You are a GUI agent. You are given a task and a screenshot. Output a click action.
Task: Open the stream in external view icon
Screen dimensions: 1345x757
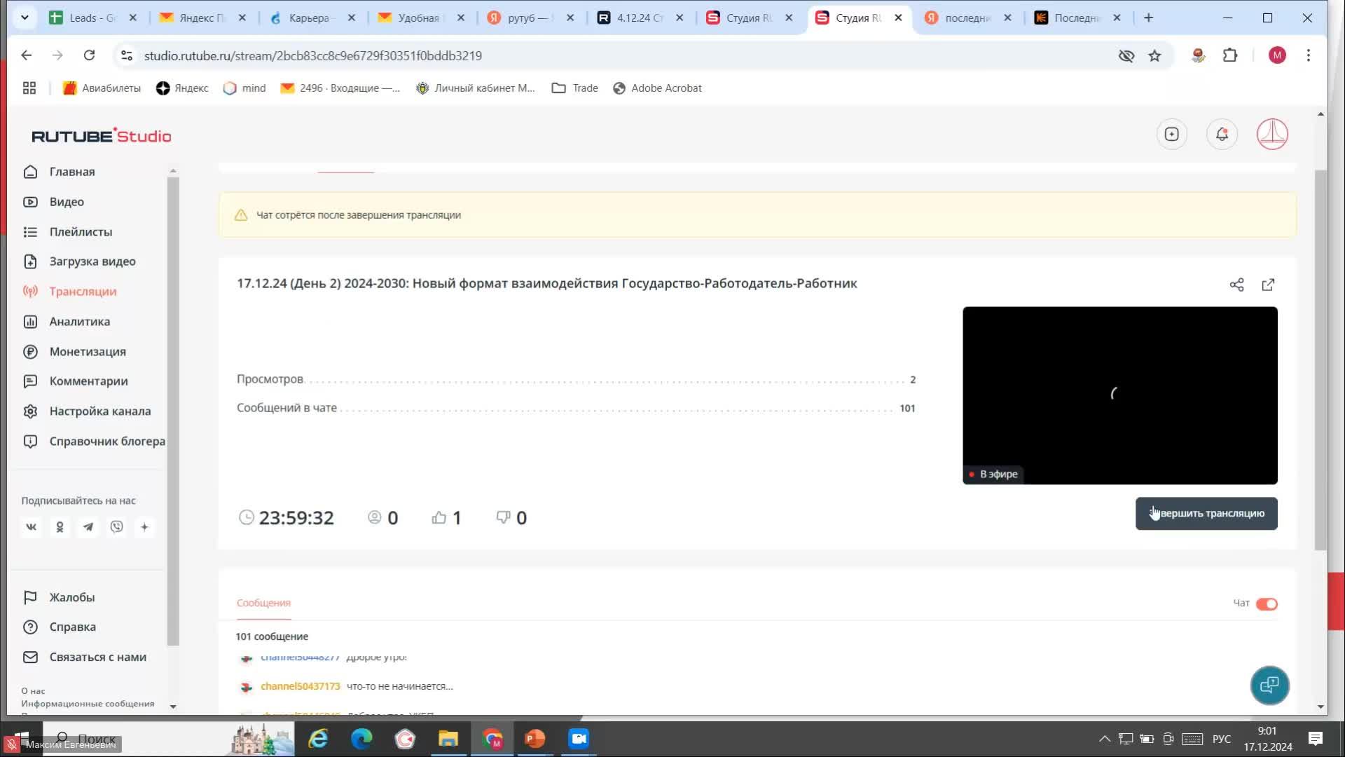(1268, 285)
